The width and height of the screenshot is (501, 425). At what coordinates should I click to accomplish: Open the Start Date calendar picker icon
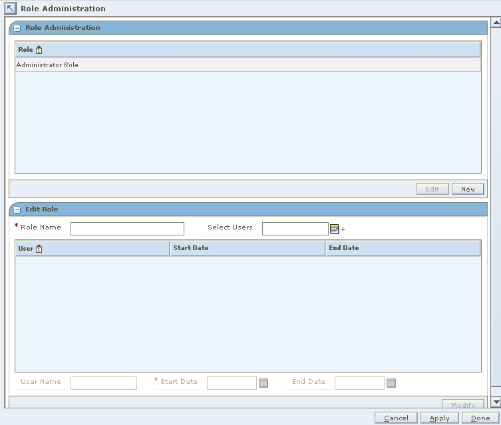coord(263,383)
